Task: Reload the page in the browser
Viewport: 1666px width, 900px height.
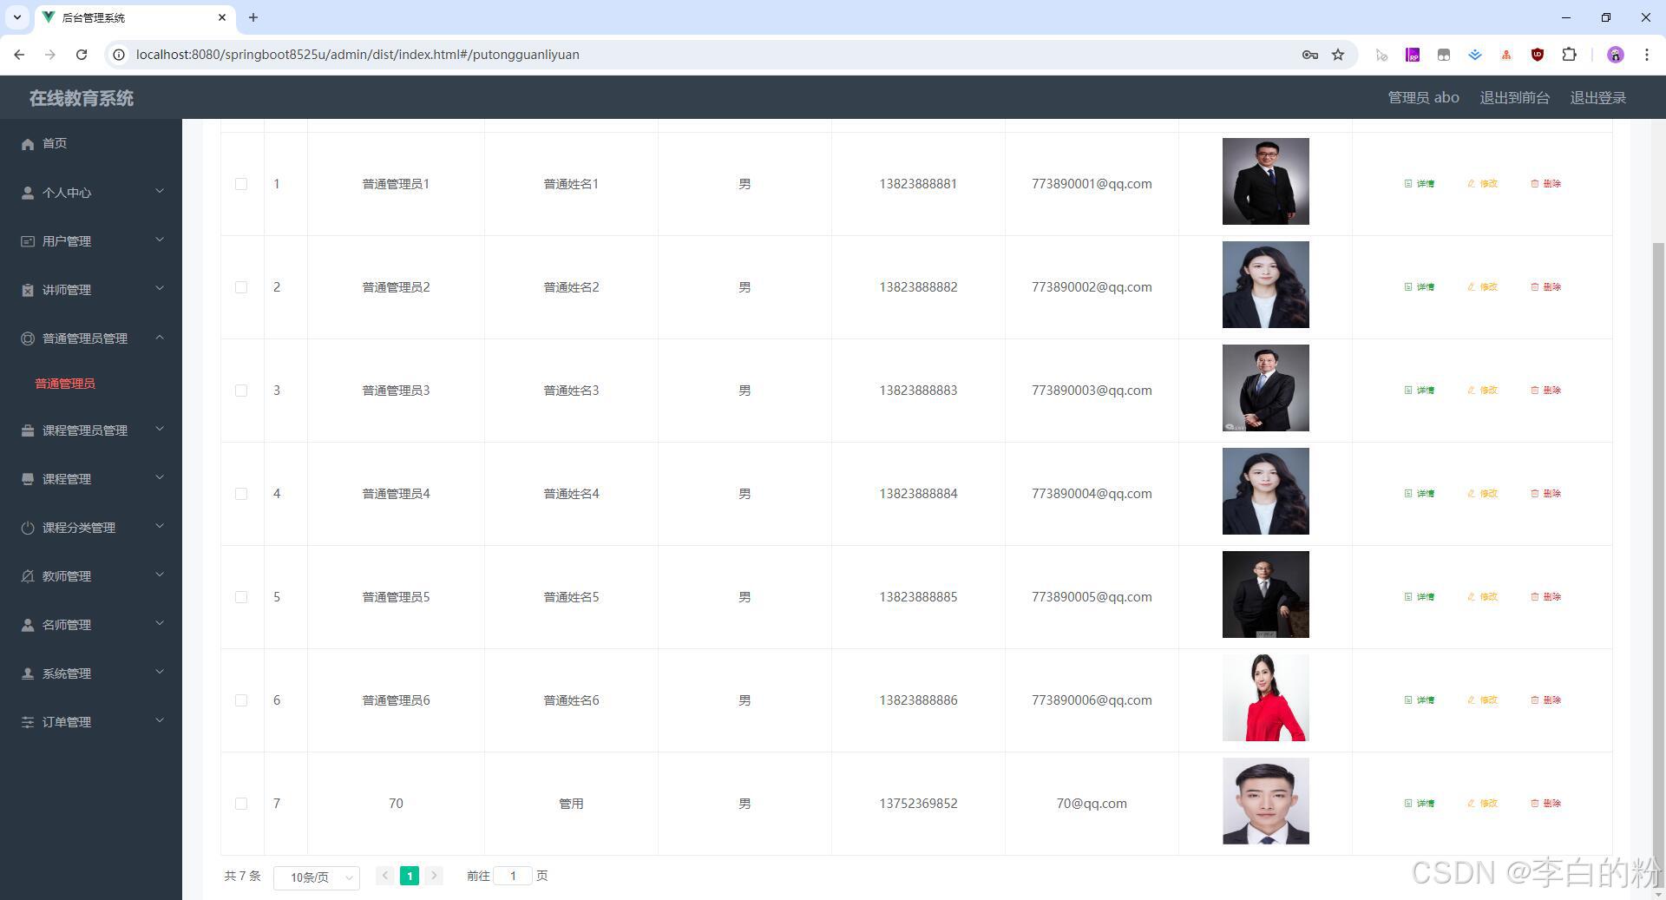Action: (82, 55)
